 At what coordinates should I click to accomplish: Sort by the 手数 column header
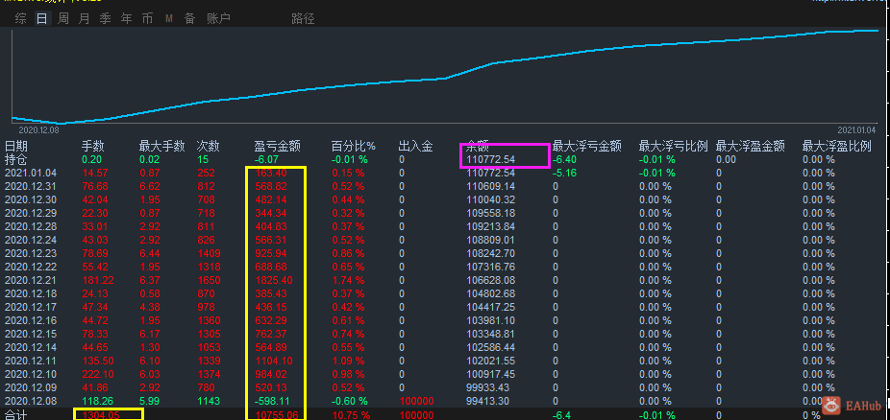point(93,147)
